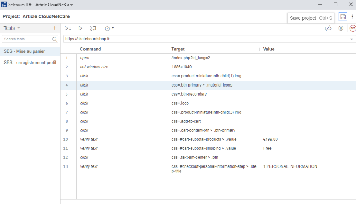This screenshot has width=356, height=204.
Task: Close the Selenium IDE window
Action: coord(351,5)
